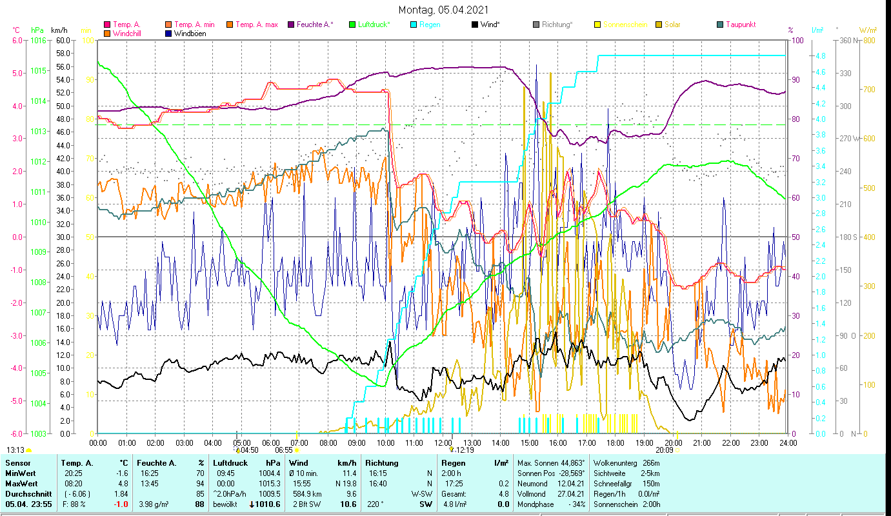Select the gold Solar legend swatch
Screen dimensions: 891x516
[x=659, y=25]
